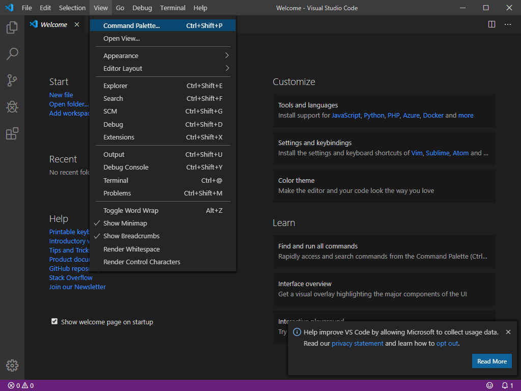The image size is (521, 391).
Task: Open the More Actions ellipsis menu
Action: pyautogui.click(x=507, y=24)
